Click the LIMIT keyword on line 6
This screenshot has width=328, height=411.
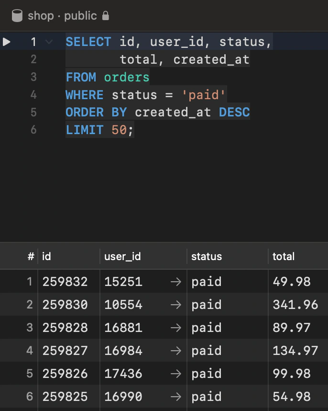click(85, 130)
